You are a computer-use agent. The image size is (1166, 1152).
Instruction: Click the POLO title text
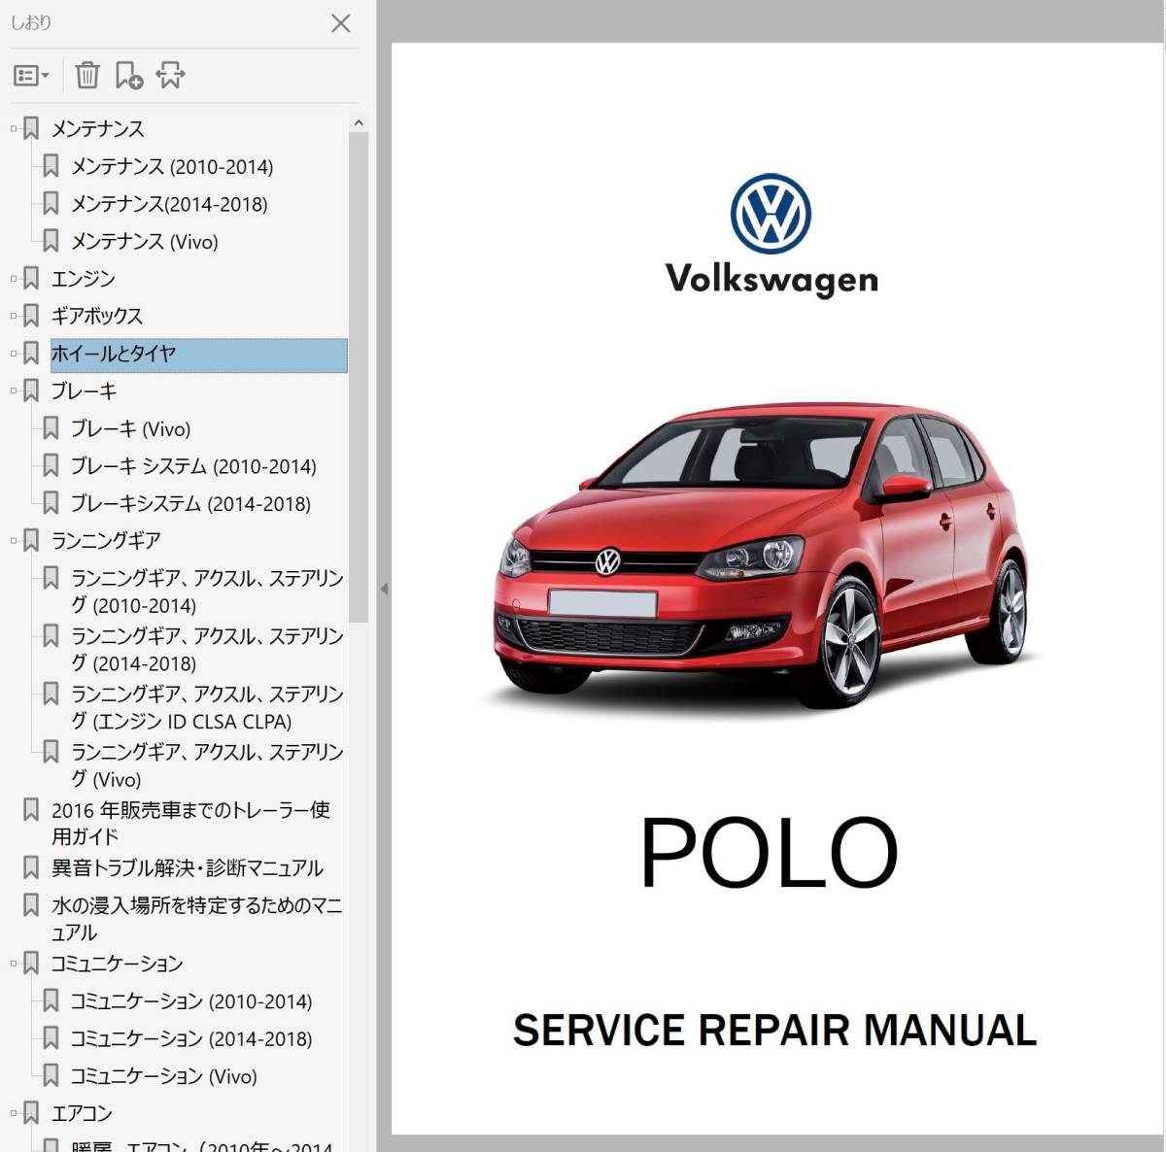coord(769,853)
